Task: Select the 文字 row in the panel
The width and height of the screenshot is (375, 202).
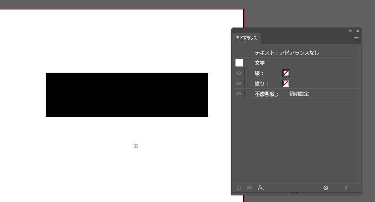Action: [296, 63]
